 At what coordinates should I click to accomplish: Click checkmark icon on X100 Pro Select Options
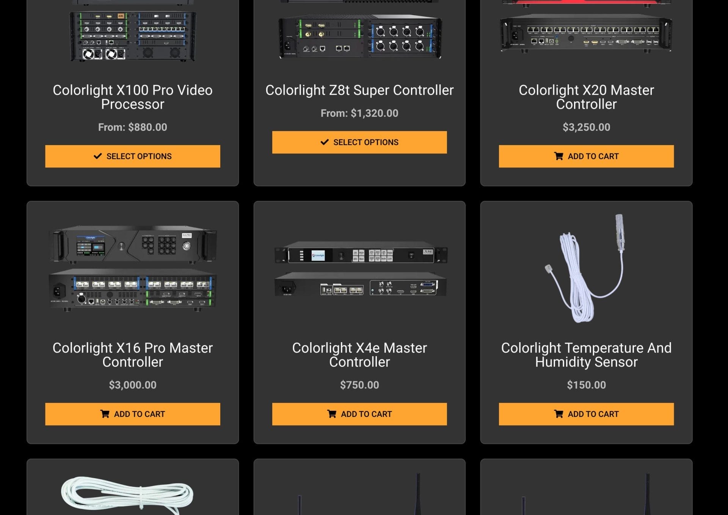(97, 156)
